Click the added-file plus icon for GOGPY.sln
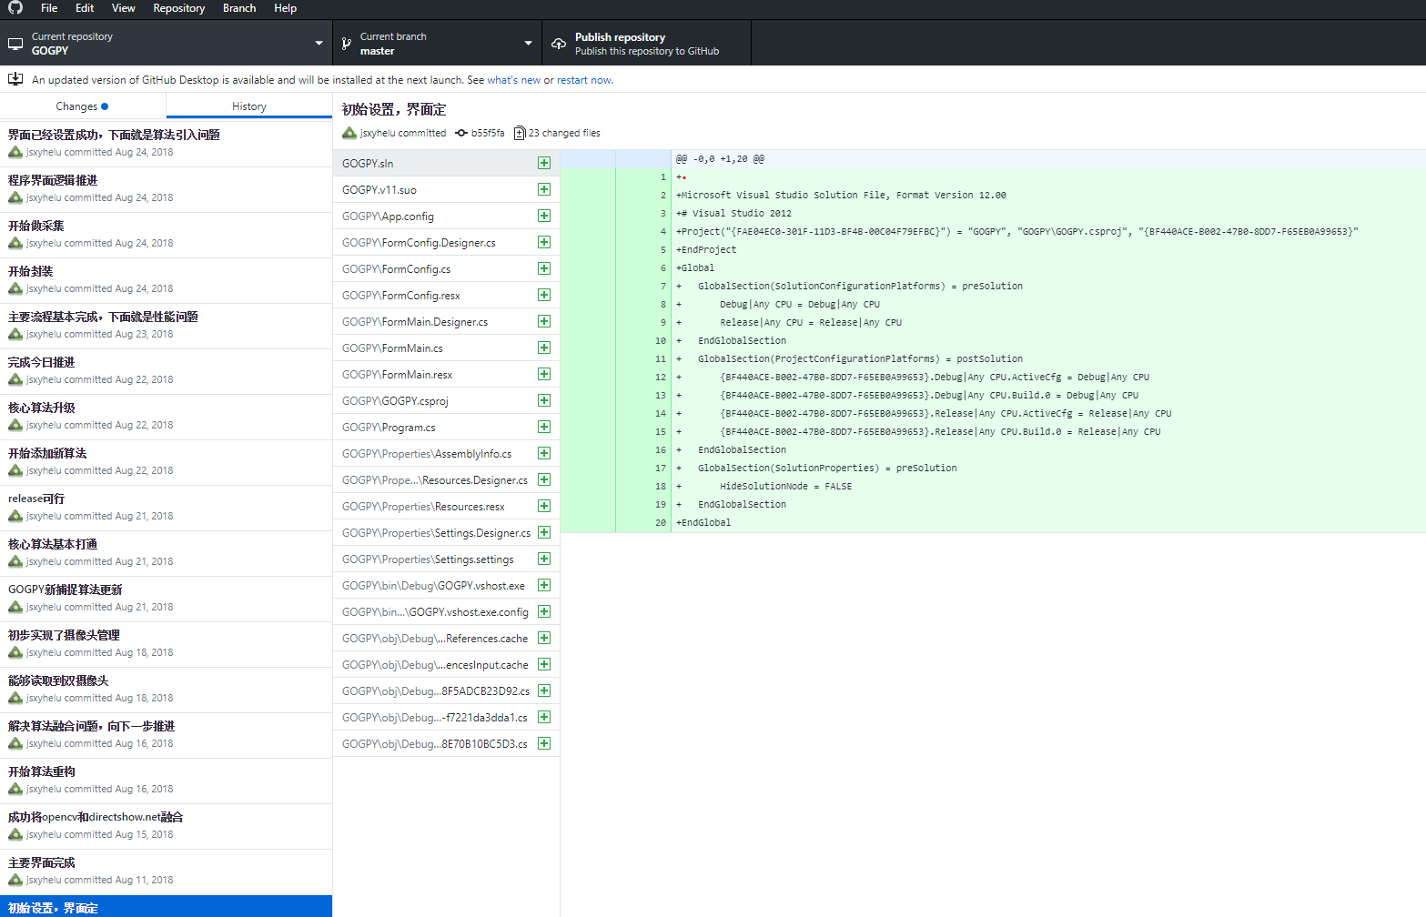Image resolution: width=1426 pixels, height=917 pixels. click(x=544, y=163)
